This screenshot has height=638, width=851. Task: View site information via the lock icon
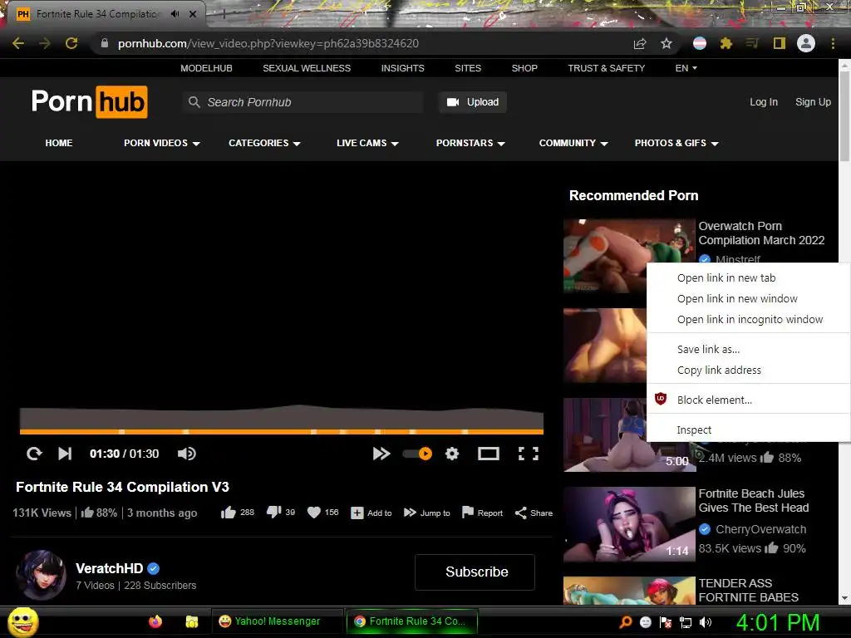105,43
